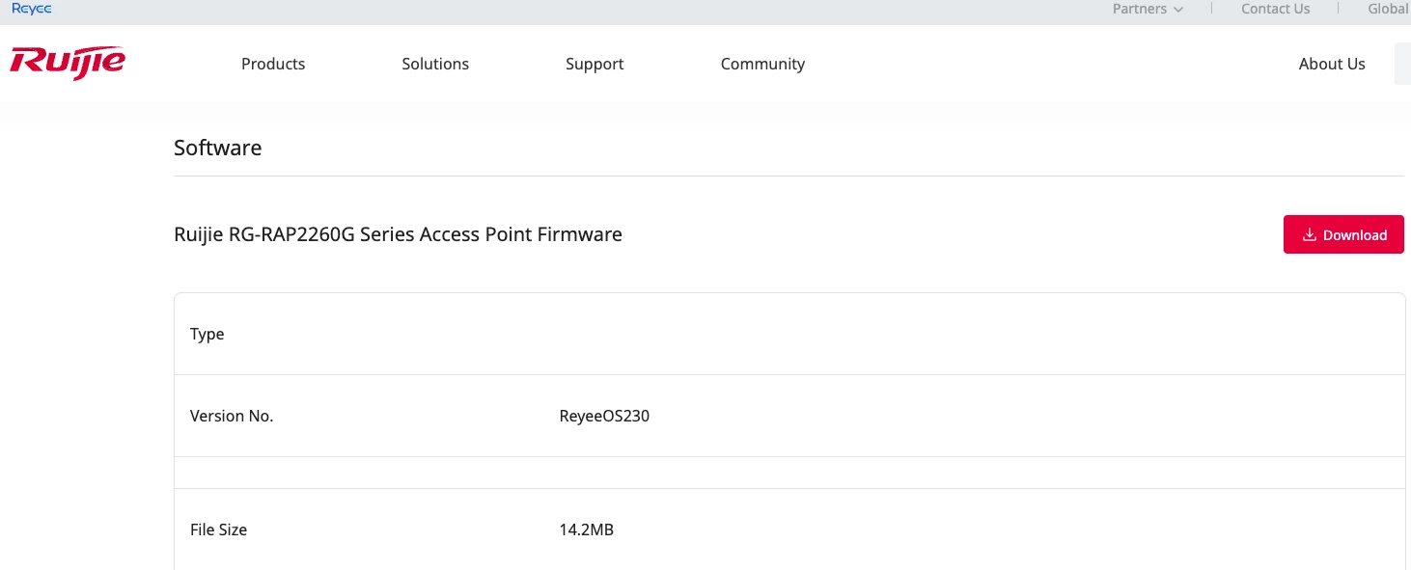Expand the Partners dropdown chevron
The image size is (1411, 570).
tap(1178, 10)
